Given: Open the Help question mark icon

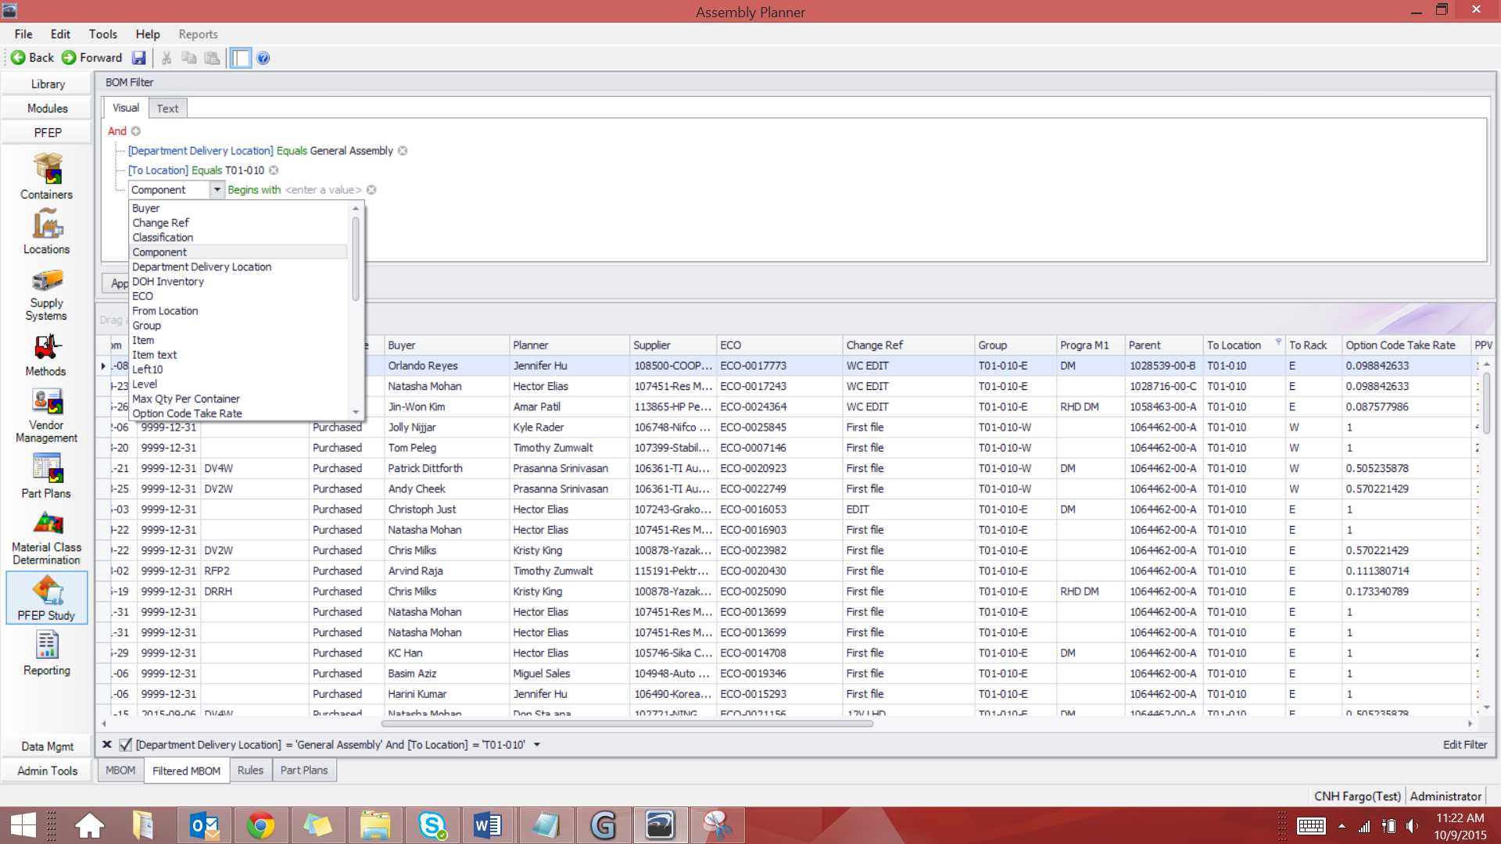Looking at the screenshot, I should click(263, 58).
